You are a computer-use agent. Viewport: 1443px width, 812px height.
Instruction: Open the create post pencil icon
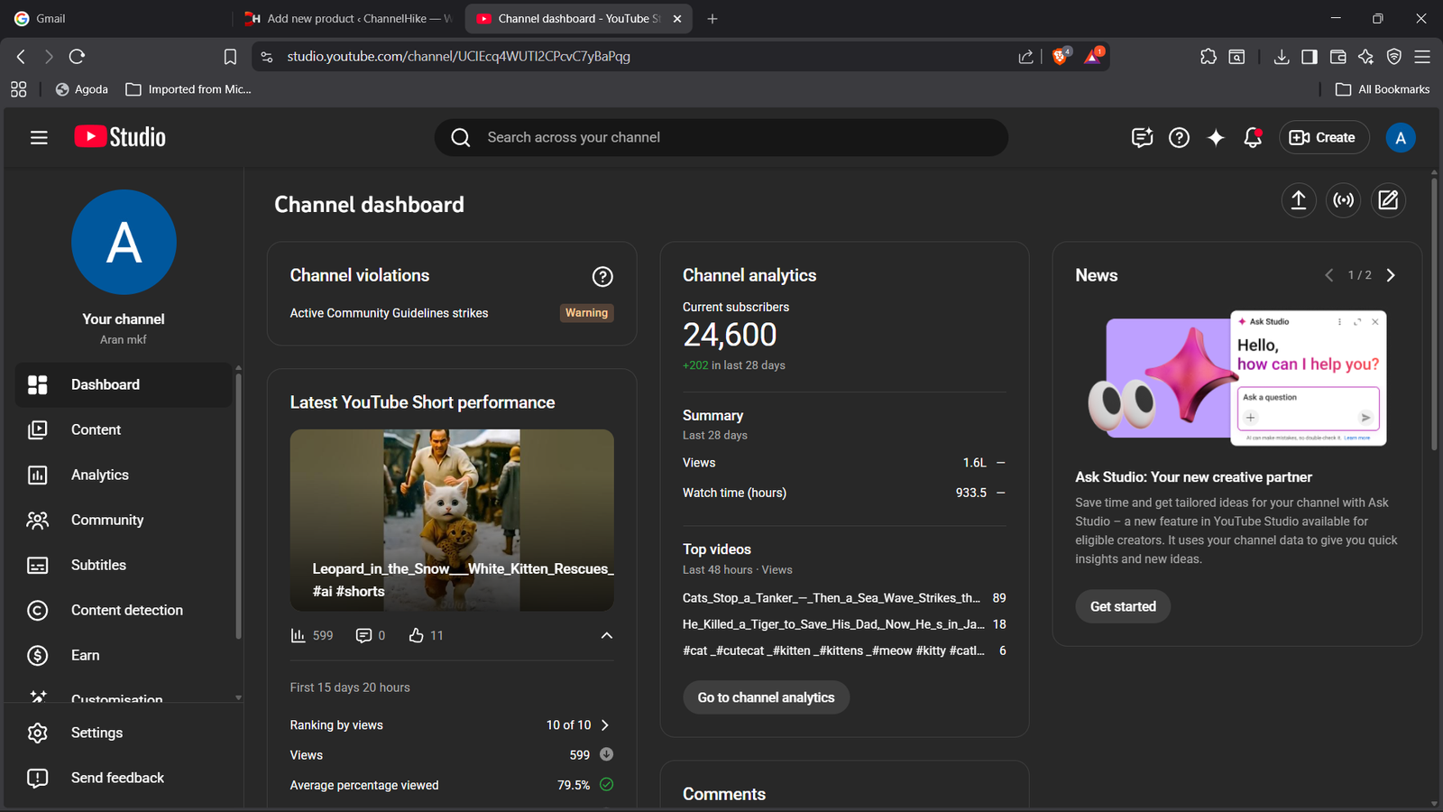tap(1388, 200)
